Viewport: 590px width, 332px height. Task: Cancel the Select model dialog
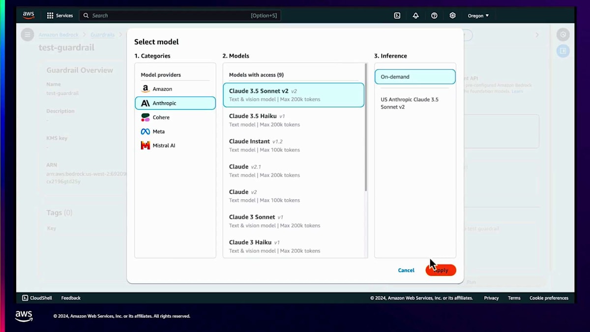pos(406,270)
